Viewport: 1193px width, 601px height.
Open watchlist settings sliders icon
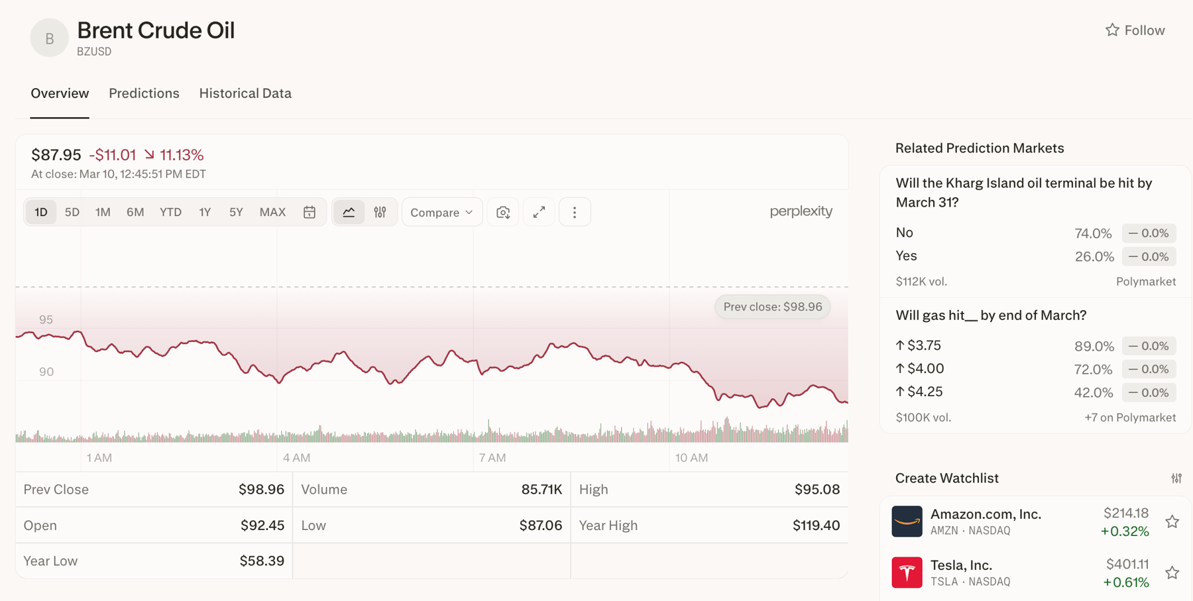(x=1176, y=478)
